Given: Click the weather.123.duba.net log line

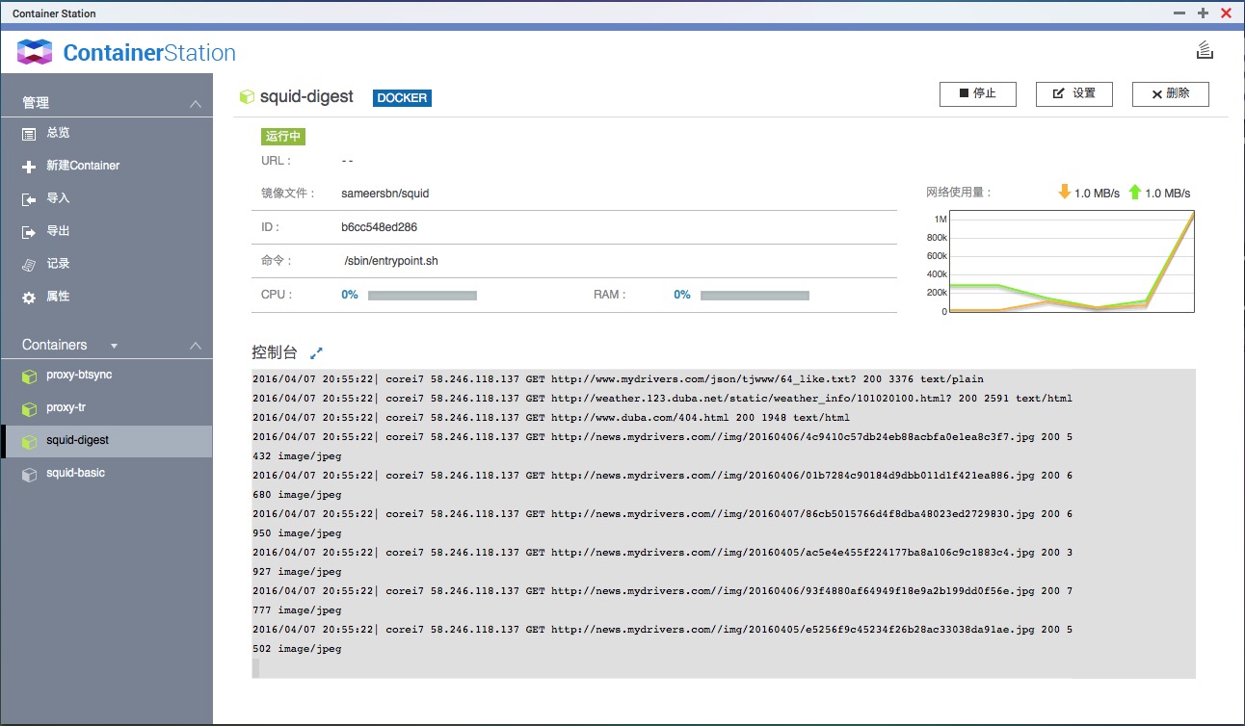Looking at the screenshot, I should pyautogui.click(x=663, y=399).
